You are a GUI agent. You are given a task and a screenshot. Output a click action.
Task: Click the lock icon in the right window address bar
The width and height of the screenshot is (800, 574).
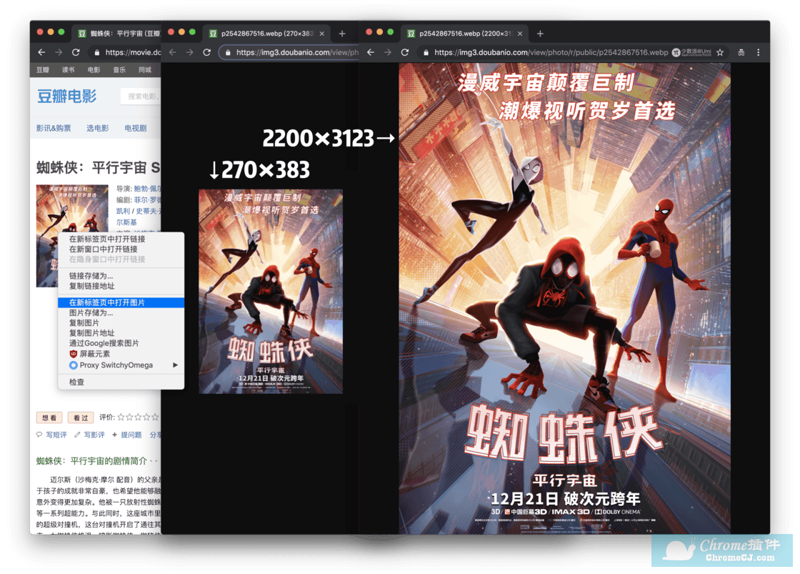426,52
